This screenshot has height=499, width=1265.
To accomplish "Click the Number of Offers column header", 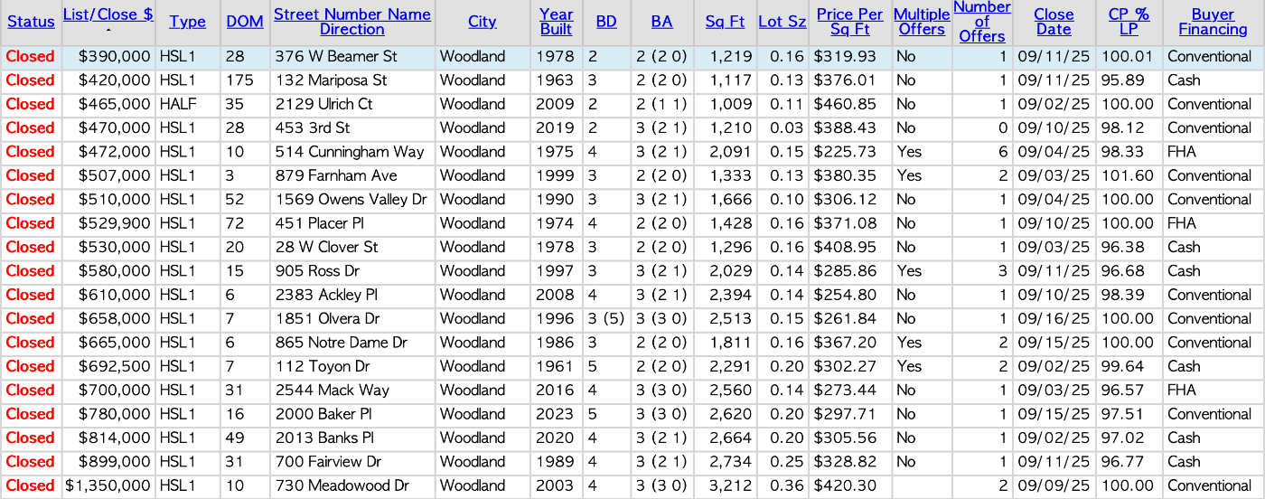I will click(x=980, y=22).
